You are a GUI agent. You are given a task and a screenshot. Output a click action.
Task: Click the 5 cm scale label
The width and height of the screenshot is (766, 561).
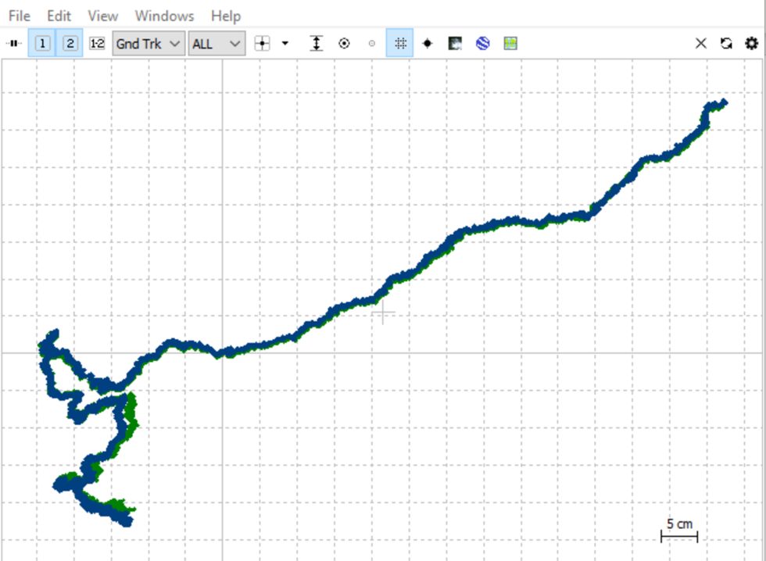click(679, 524)
